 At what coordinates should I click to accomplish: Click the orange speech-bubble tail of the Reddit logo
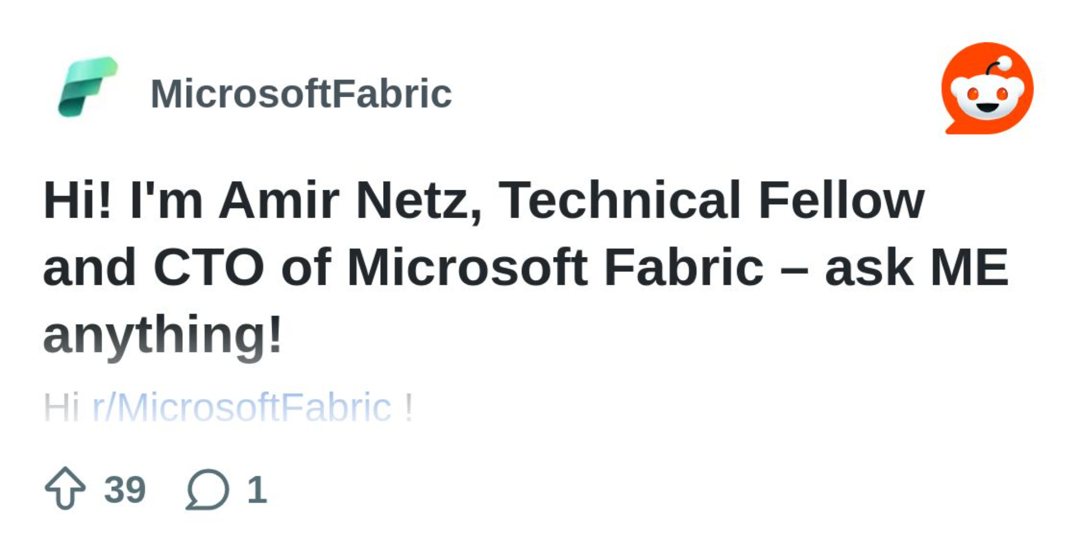click(953, 128)
